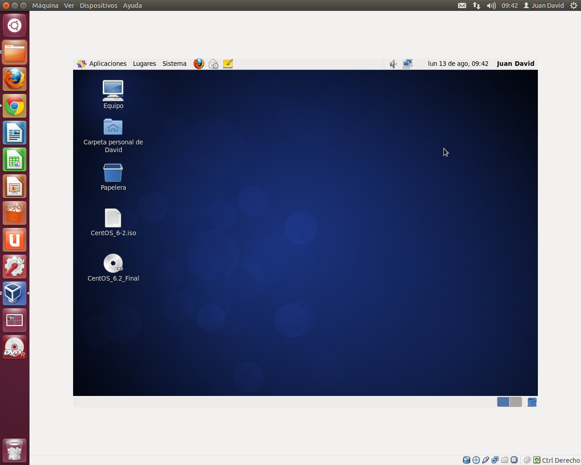Open the Dispositivos menu in VirtualBox
Screen dimensions: 581x465
98,5
